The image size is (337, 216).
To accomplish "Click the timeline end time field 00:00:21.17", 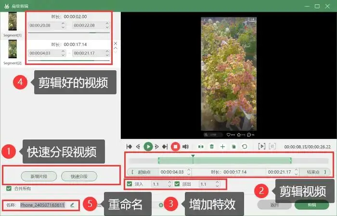I will 279,172.
